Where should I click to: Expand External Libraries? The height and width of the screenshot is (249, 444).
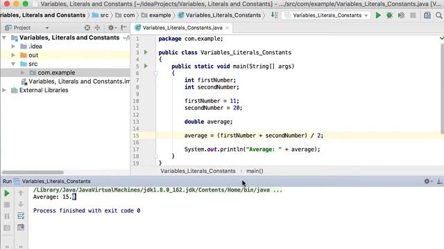pos(4,90)
